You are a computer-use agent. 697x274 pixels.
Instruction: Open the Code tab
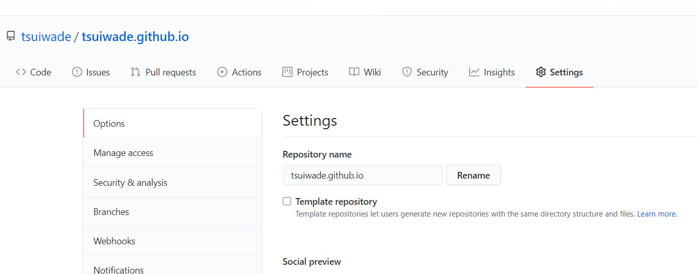point(33,72)
